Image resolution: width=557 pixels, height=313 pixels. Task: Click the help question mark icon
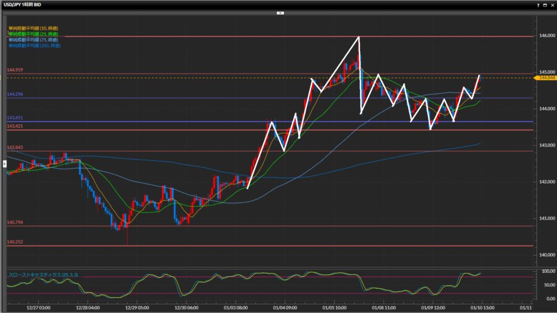pos(538,4)
